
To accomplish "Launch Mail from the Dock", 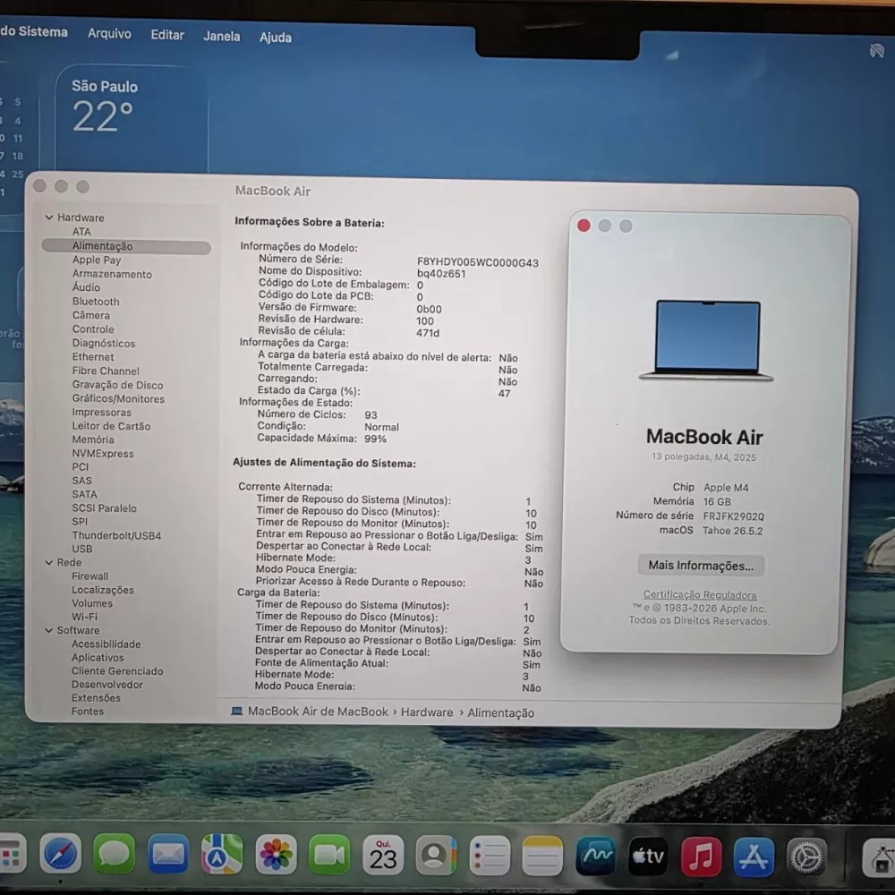I will 168,855.
